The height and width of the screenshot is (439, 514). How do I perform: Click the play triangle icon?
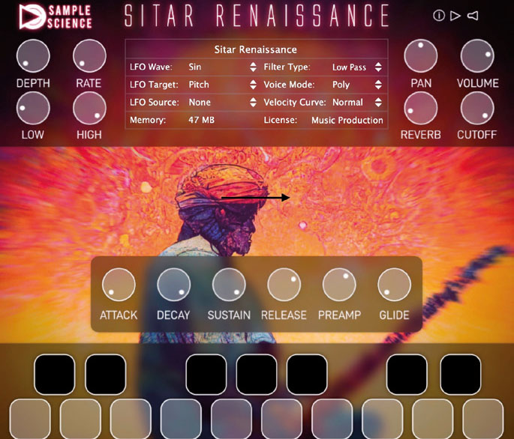click(455, 16)
